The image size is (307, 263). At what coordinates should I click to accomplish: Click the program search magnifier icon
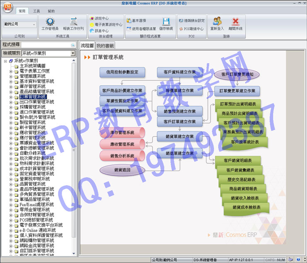[x=73, y=45]
